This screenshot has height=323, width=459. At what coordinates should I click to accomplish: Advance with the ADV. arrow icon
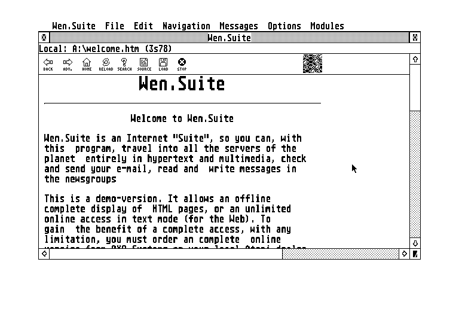click(x=68, y=64)
